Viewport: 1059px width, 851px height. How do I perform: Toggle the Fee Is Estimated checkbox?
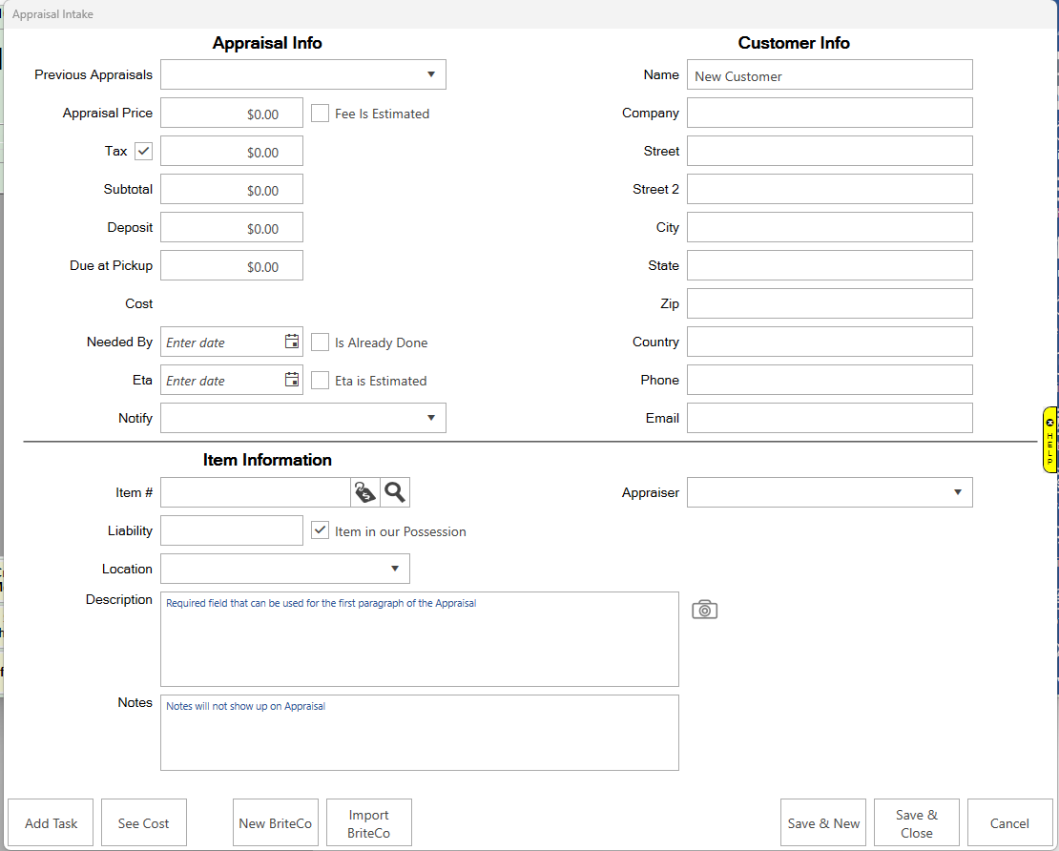coord(321,114)
